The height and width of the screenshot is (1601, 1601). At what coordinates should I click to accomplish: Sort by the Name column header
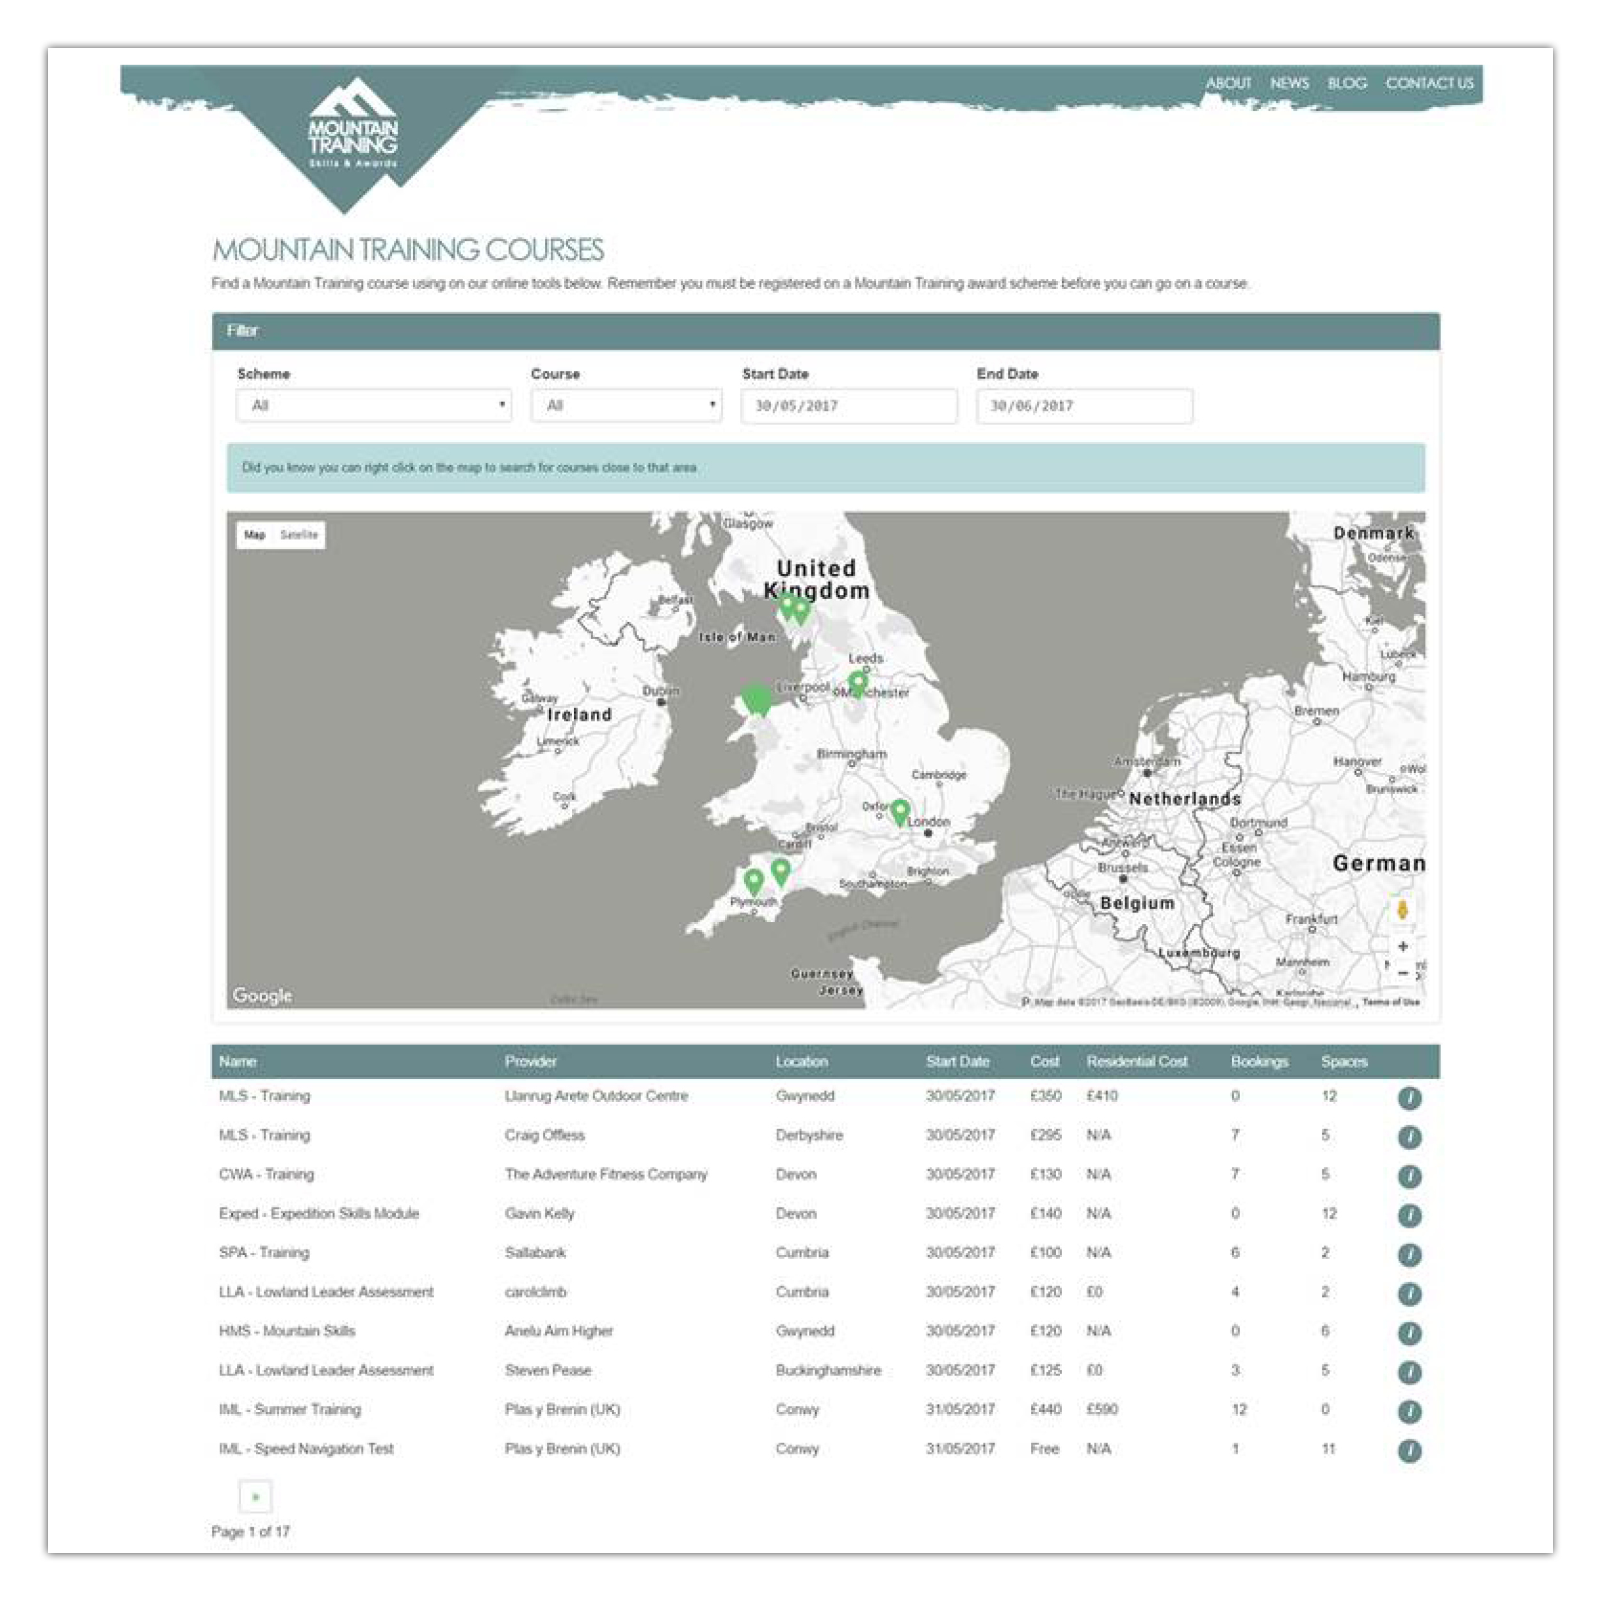tap(238, 1062)
